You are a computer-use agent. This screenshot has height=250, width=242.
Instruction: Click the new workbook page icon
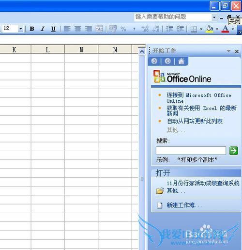point(160,205)
